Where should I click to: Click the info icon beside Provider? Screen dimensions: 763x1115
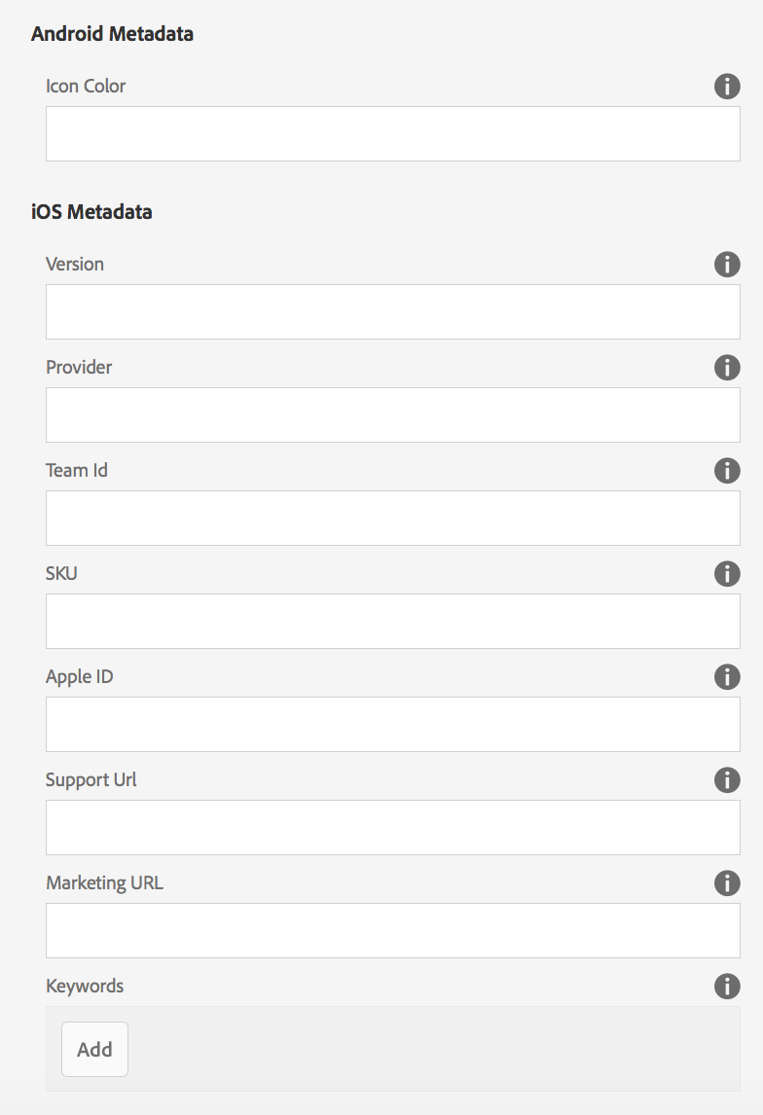727,368
